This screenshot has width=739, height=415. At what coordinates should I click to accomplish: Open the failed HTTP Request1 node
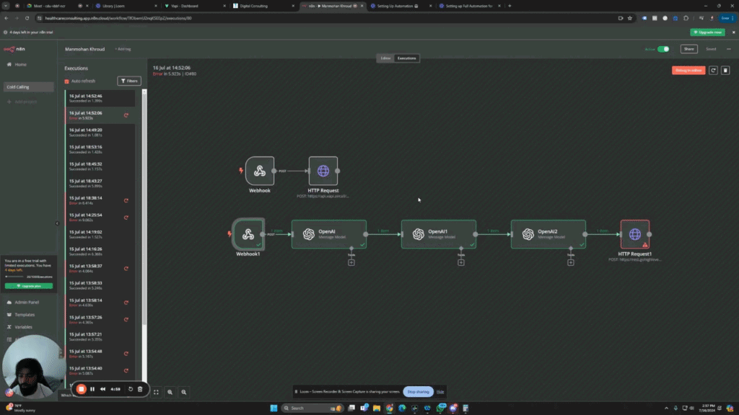tap(634, 234)
